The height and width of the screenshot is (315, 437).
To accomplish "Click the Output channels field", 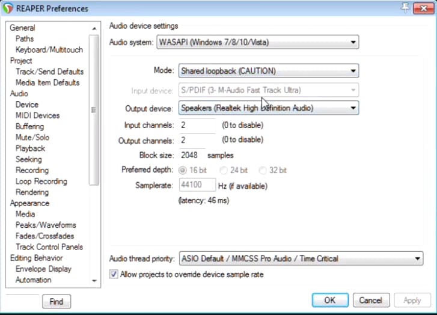I will 197,140.
